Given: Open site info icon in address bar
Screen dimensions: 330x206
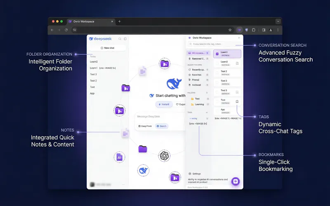Looking at the screenshot, I should [x=75, y=30].
